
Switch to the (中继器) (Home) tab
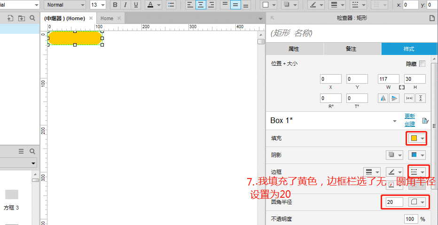click(64, 18)
